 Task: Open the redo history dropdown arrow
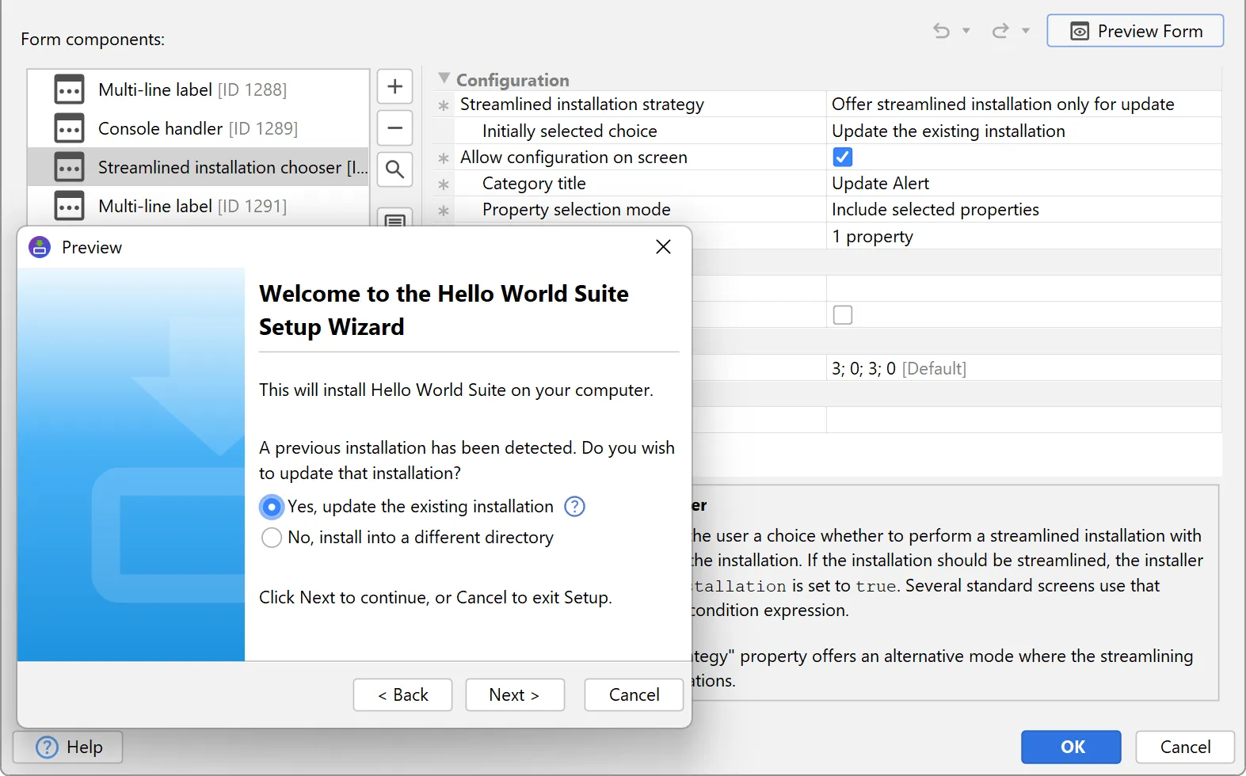pos(1026,31)
